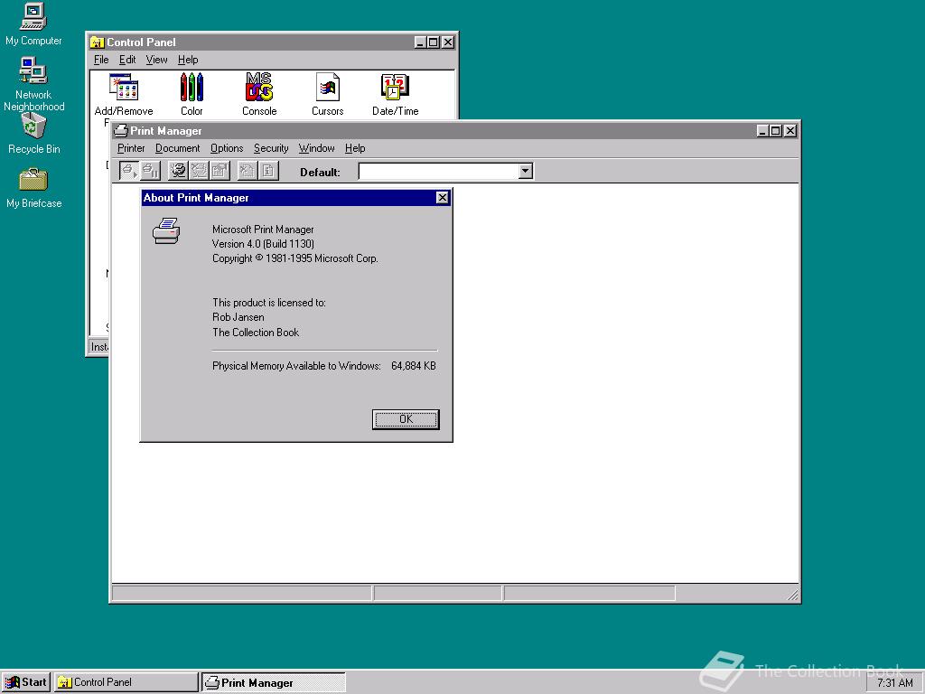Click the printer icon in the About dialog
Image resolution: width=925 pixels, height=694 pixels.
[166, 230]
